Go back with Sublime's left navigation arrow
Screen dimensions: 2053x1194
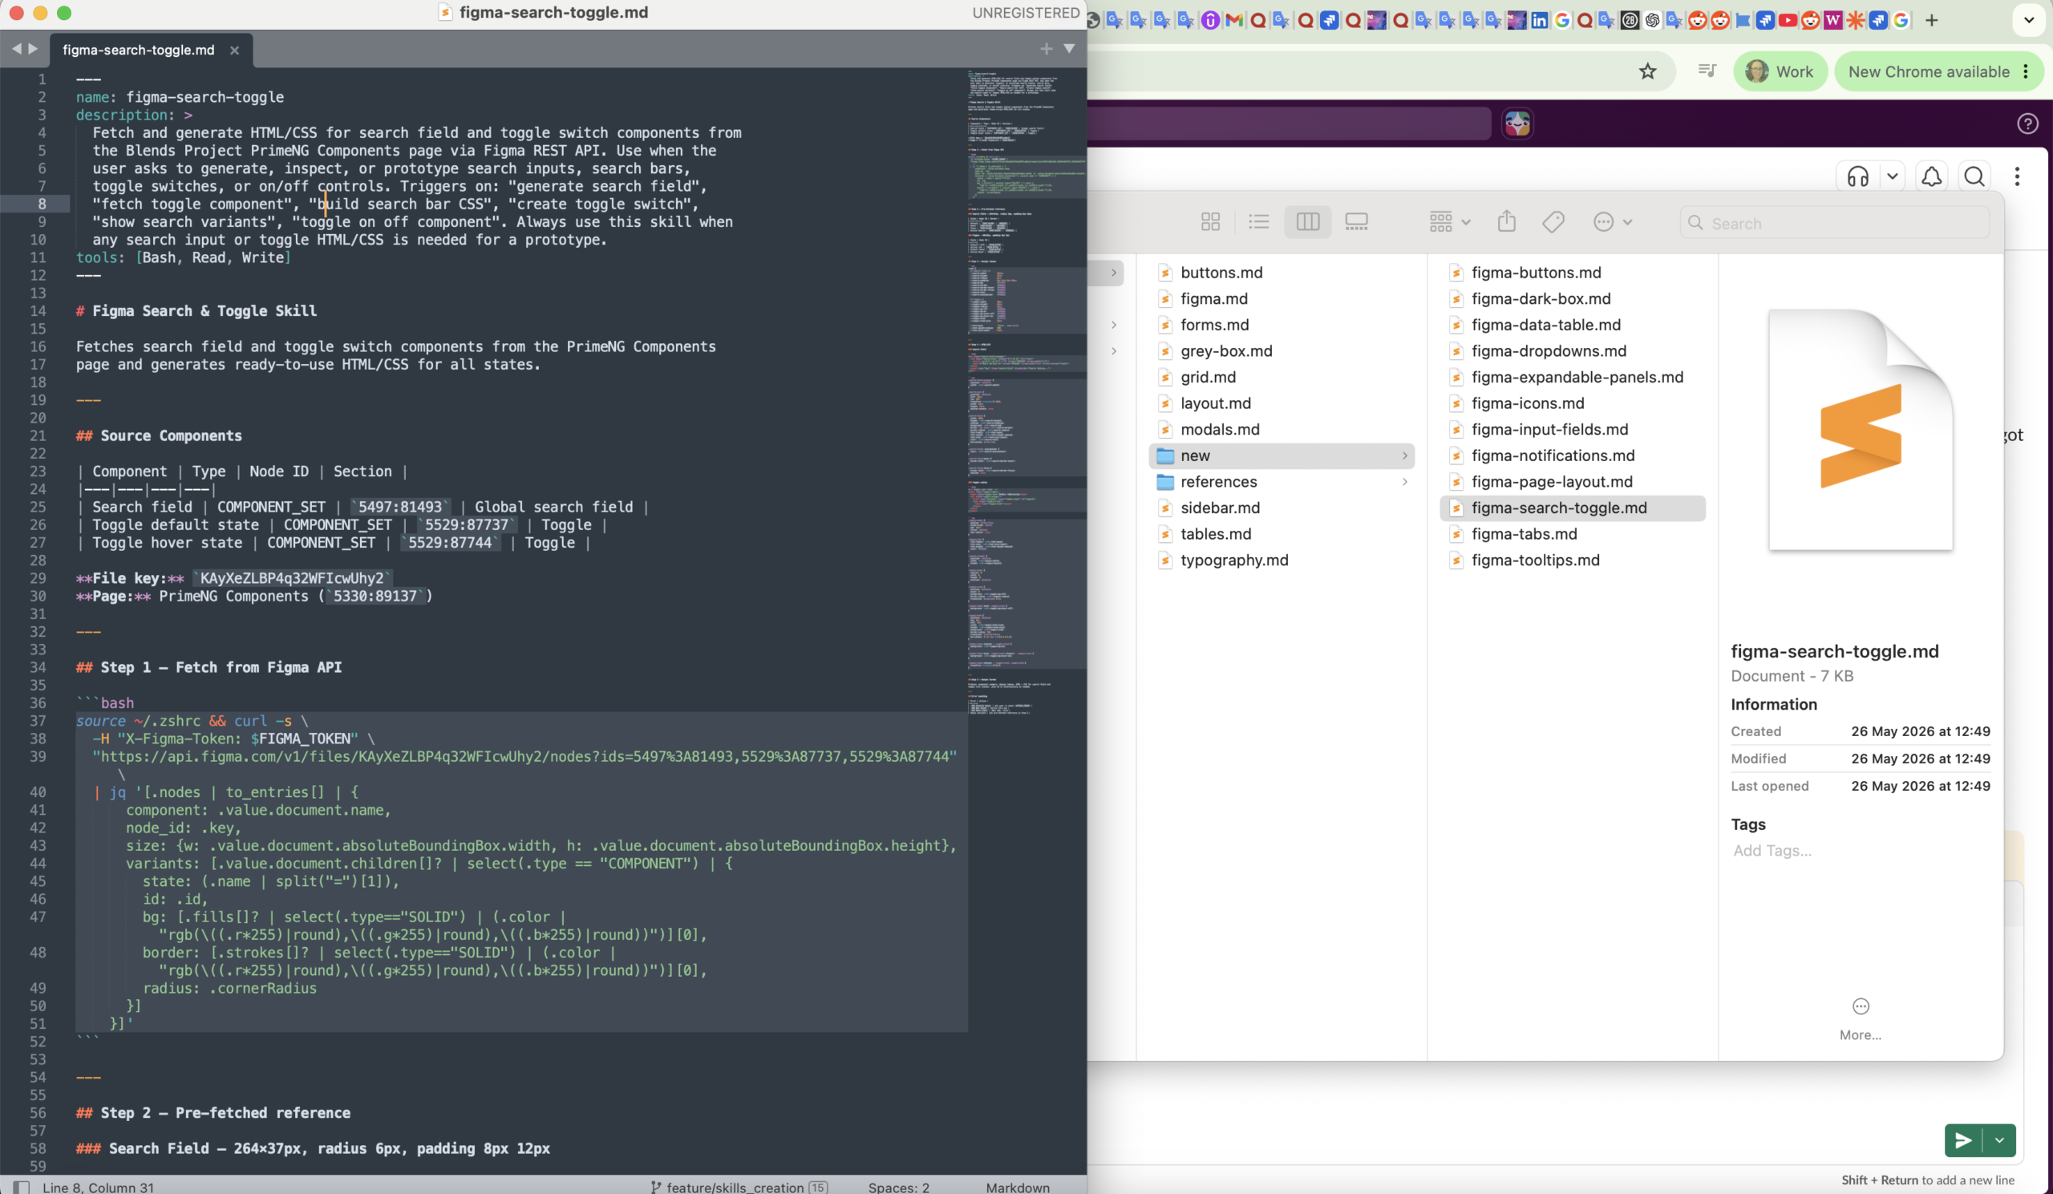(x=16, y=49)
